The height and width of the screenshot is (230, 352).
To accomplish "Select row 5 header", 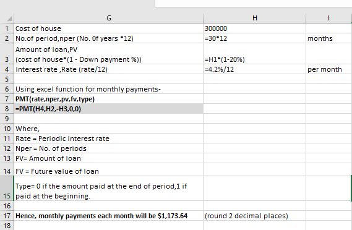I will coord(7,79).
